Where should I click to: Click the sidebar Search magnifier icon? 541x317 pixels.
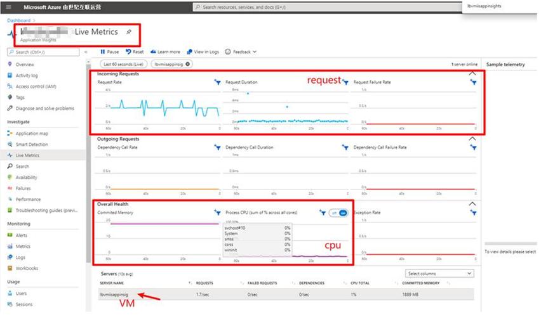(10, 166)
